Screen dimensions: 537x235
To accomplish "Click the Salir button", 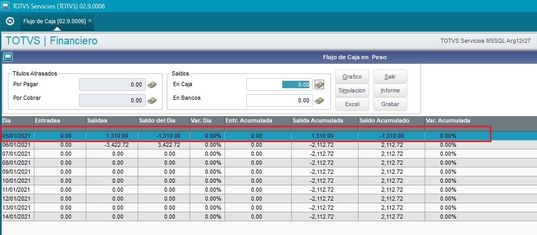I will 390,77.
